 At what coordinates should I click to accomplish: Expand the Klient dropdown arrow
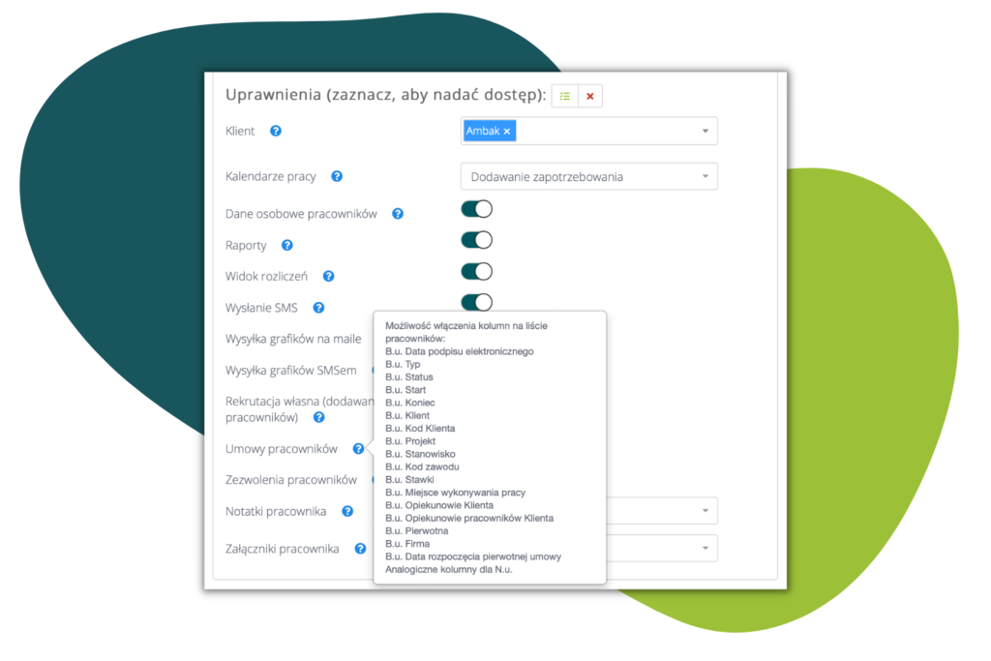(x=705, y=131)
